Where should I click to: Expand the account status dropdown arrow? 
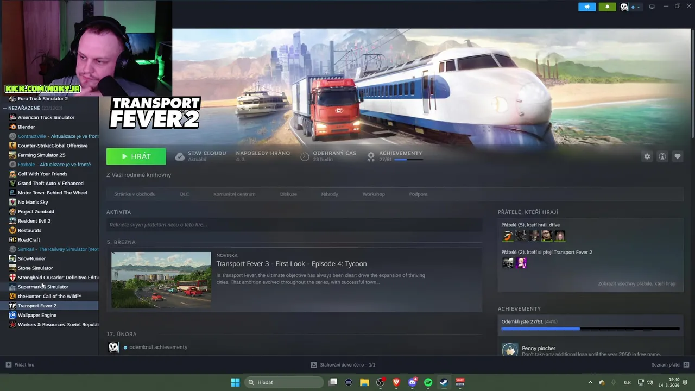(639, 7)
